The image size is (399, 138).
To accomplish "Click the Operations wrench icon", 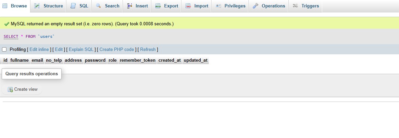I will 256,6.
